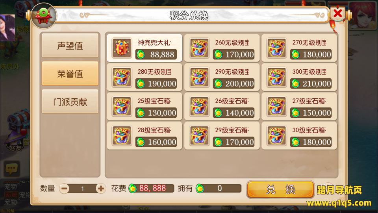Pick the 25级宝石箱 gem chest icon

(x=122, y=106)
